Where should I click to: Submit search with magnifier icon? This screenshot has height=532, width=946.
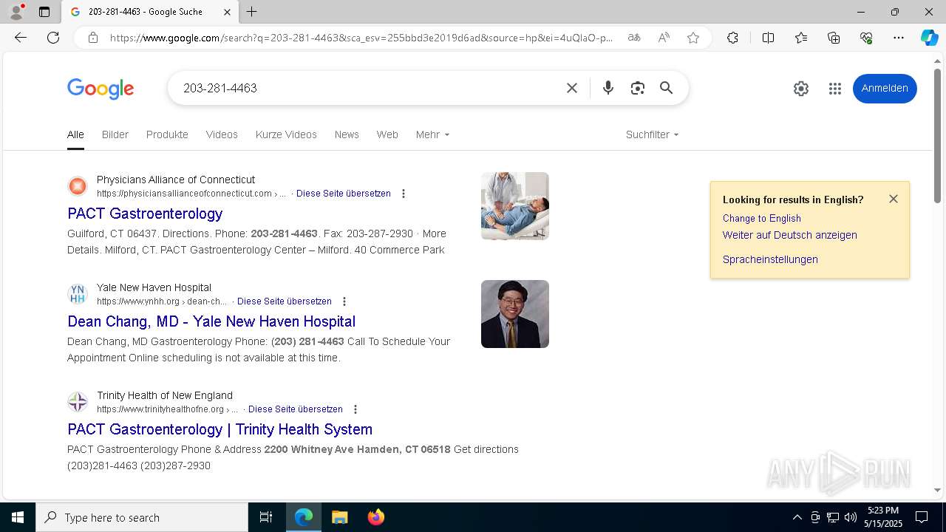click(667, 88)
